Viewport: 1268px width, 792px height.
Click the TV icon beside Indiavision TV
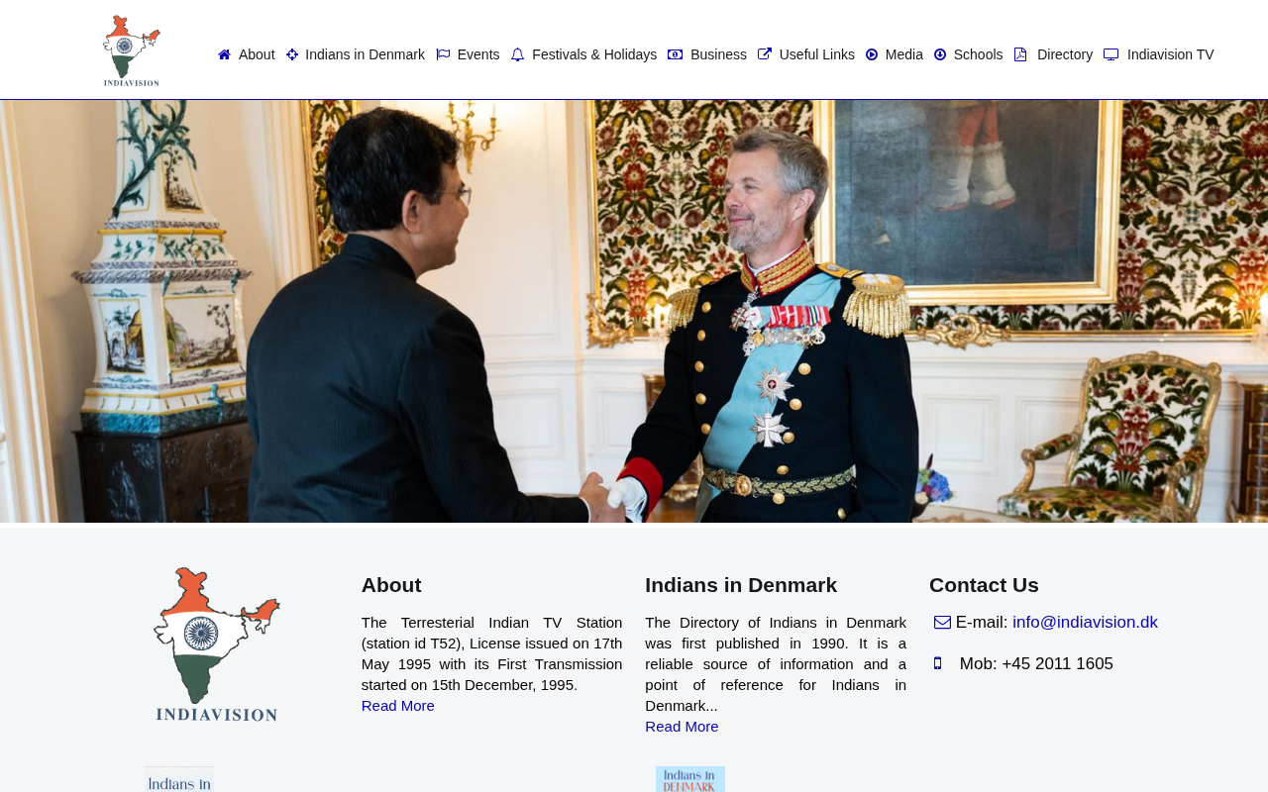click(x=1111, y=54)
